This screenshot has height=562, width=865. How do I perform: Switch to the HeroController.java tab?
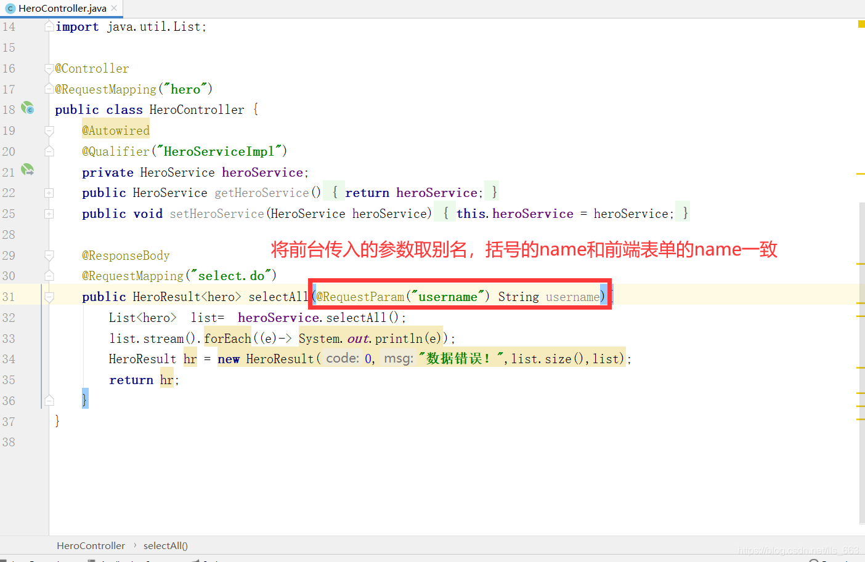(x=62, y=9)
